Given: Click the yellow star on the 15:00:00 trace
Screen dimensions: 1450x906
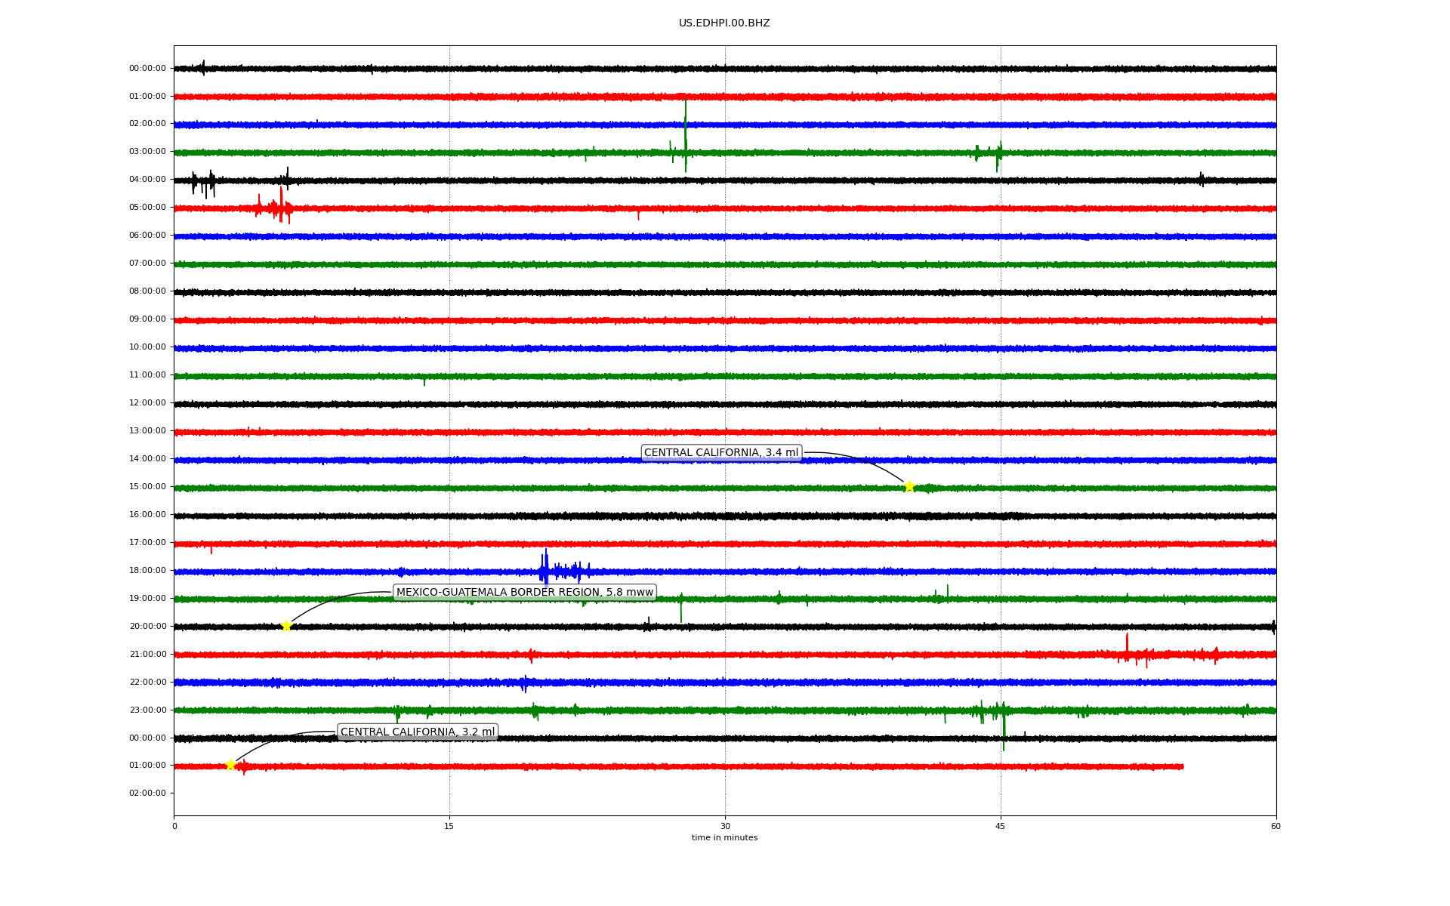Looking at the screenshot, I should click(x=909, y=486).
